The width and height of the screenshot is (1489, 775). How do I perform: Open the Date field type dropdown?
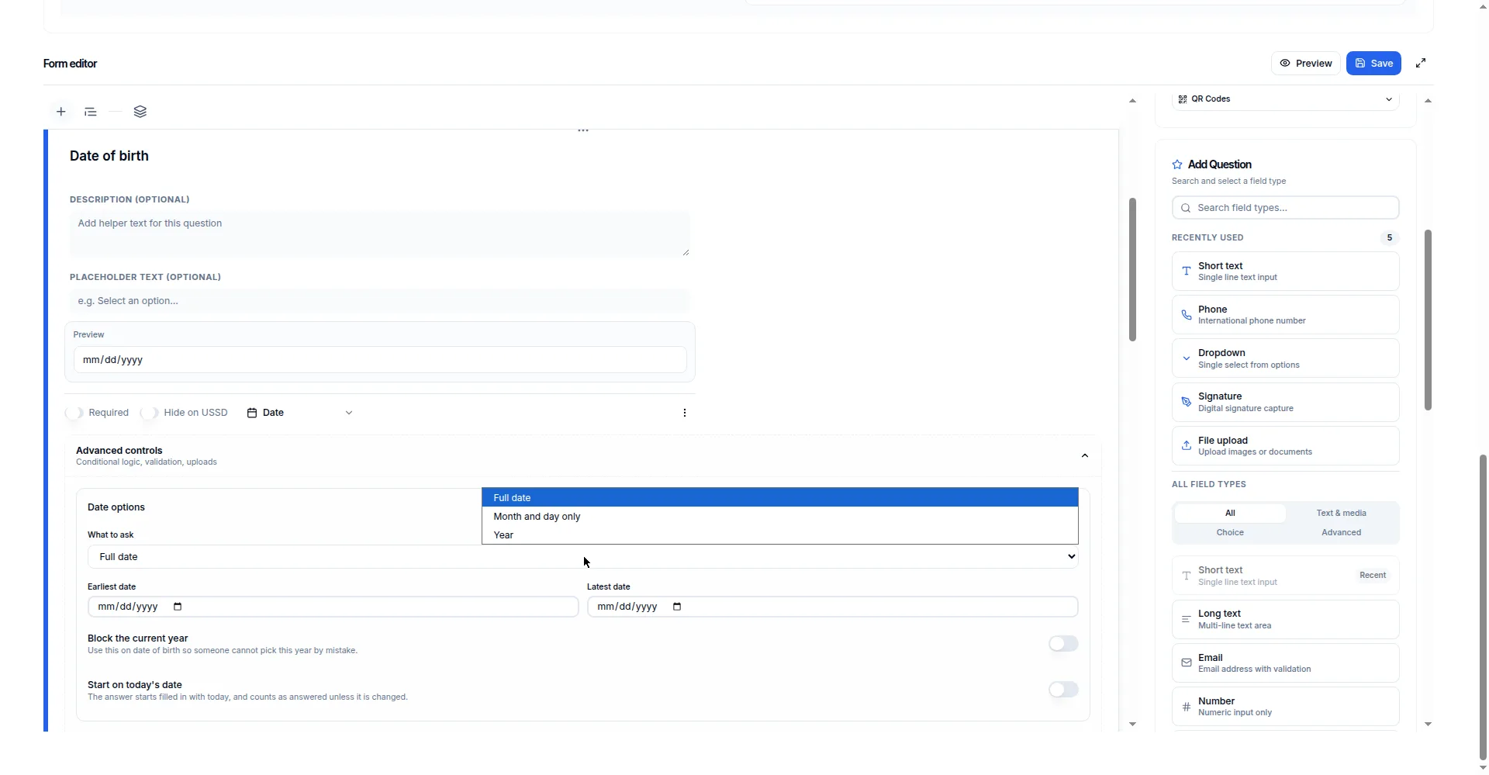(300, 413)
